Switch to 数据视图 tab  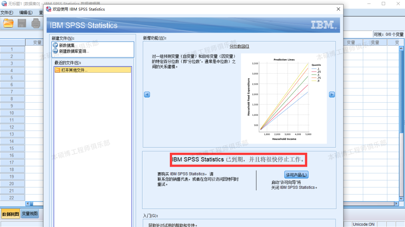[10, 214]
